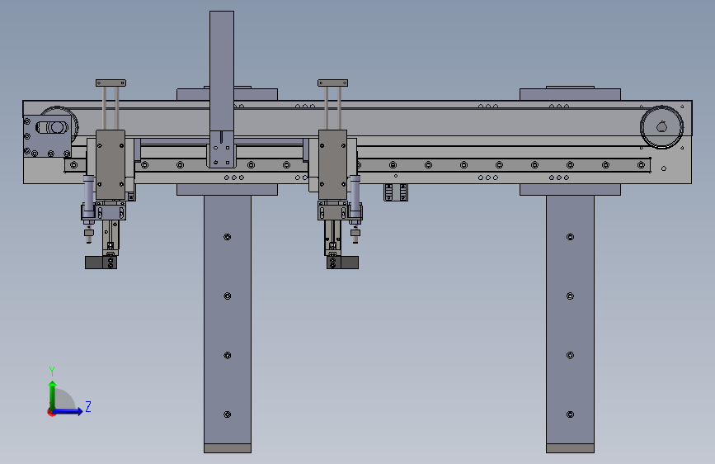Select the motor mounting bracket at the left end
This screenshot has height=464, width=715.
(48, 135)
